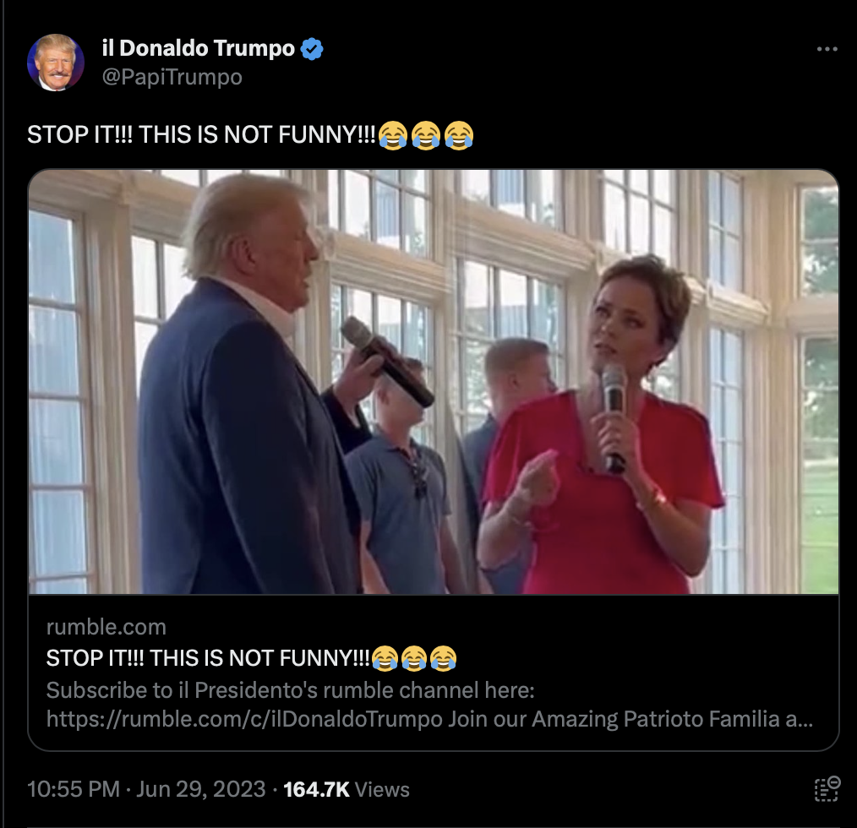The width and height of the screenshot is (857, 828).
Task: Click the Jun 29, 2023 date
Action: 200,789
